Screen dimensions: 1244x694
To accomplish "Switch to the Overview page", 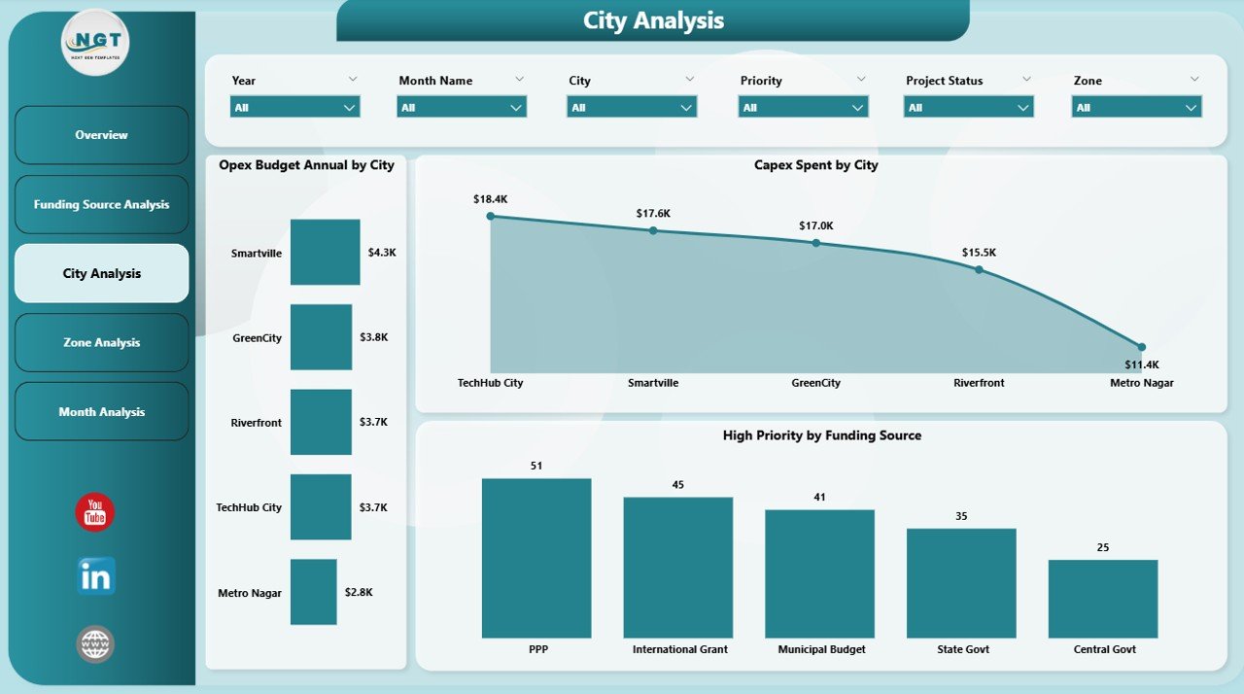I will (101, 135).
